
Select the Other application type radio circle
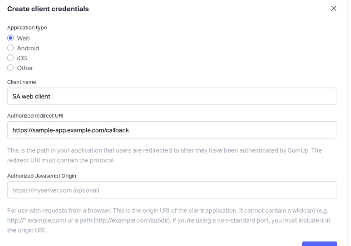(11, 68)
